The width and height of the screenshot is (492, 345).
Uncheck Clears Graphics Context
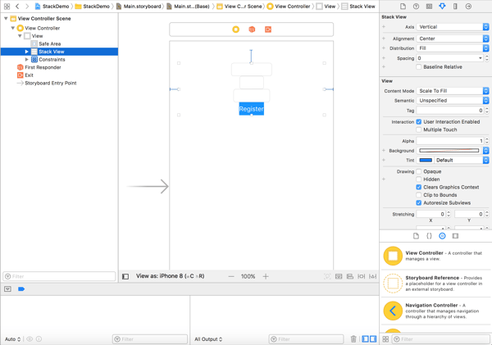click(x=419, y=187)
